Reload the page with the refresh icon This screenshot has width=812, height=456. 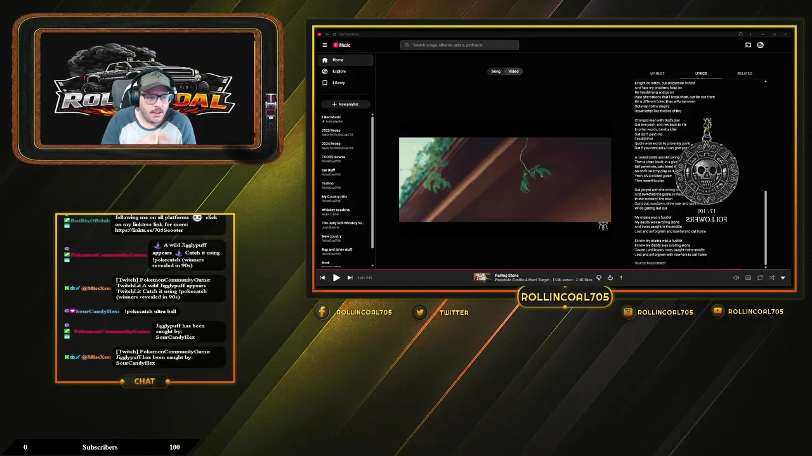pos(334,34)
